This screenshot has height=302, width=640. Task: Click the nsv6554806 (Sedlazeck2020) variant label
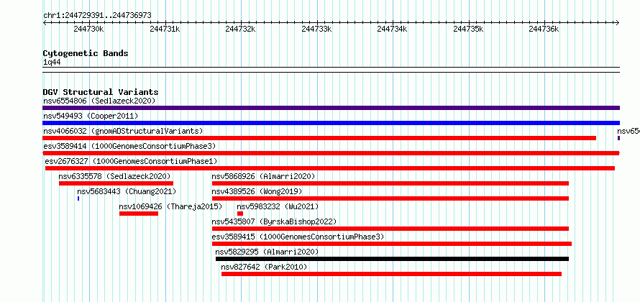coord(99,101)
